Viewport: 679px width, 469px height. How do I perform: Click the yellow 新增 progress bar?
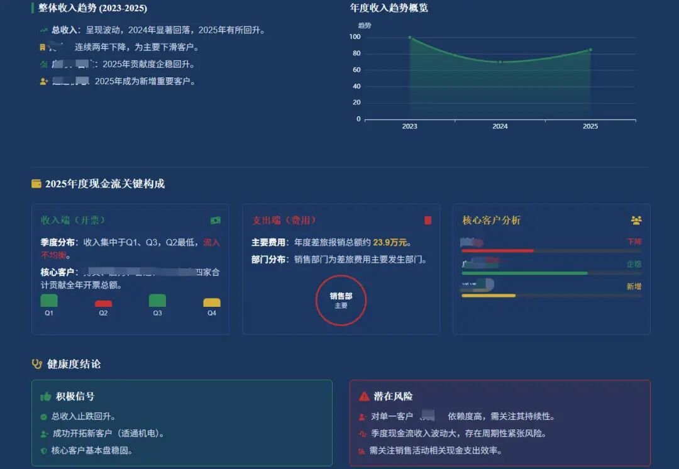pyautogui.click(x=489, y=295)
